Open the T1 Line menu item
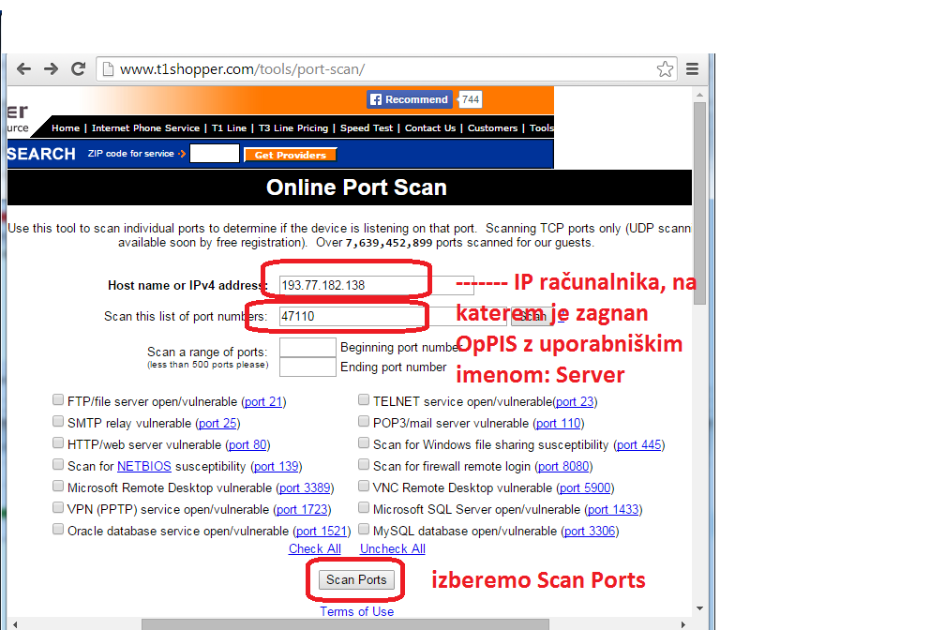Image resolution: width=945 pixels, height=630 pixels. pos(229,127)
